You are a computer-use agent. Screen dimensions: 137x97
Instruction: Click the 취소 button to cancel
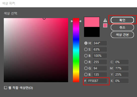pyautogui.click(x=122, y=27)
